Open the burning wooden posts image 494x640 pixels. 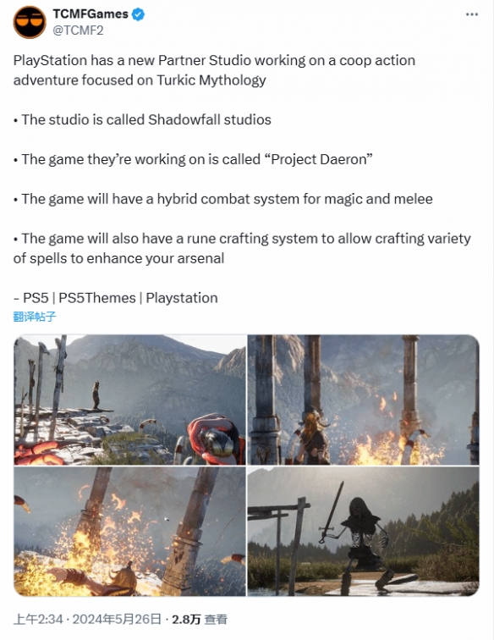(x=129, y=532)
